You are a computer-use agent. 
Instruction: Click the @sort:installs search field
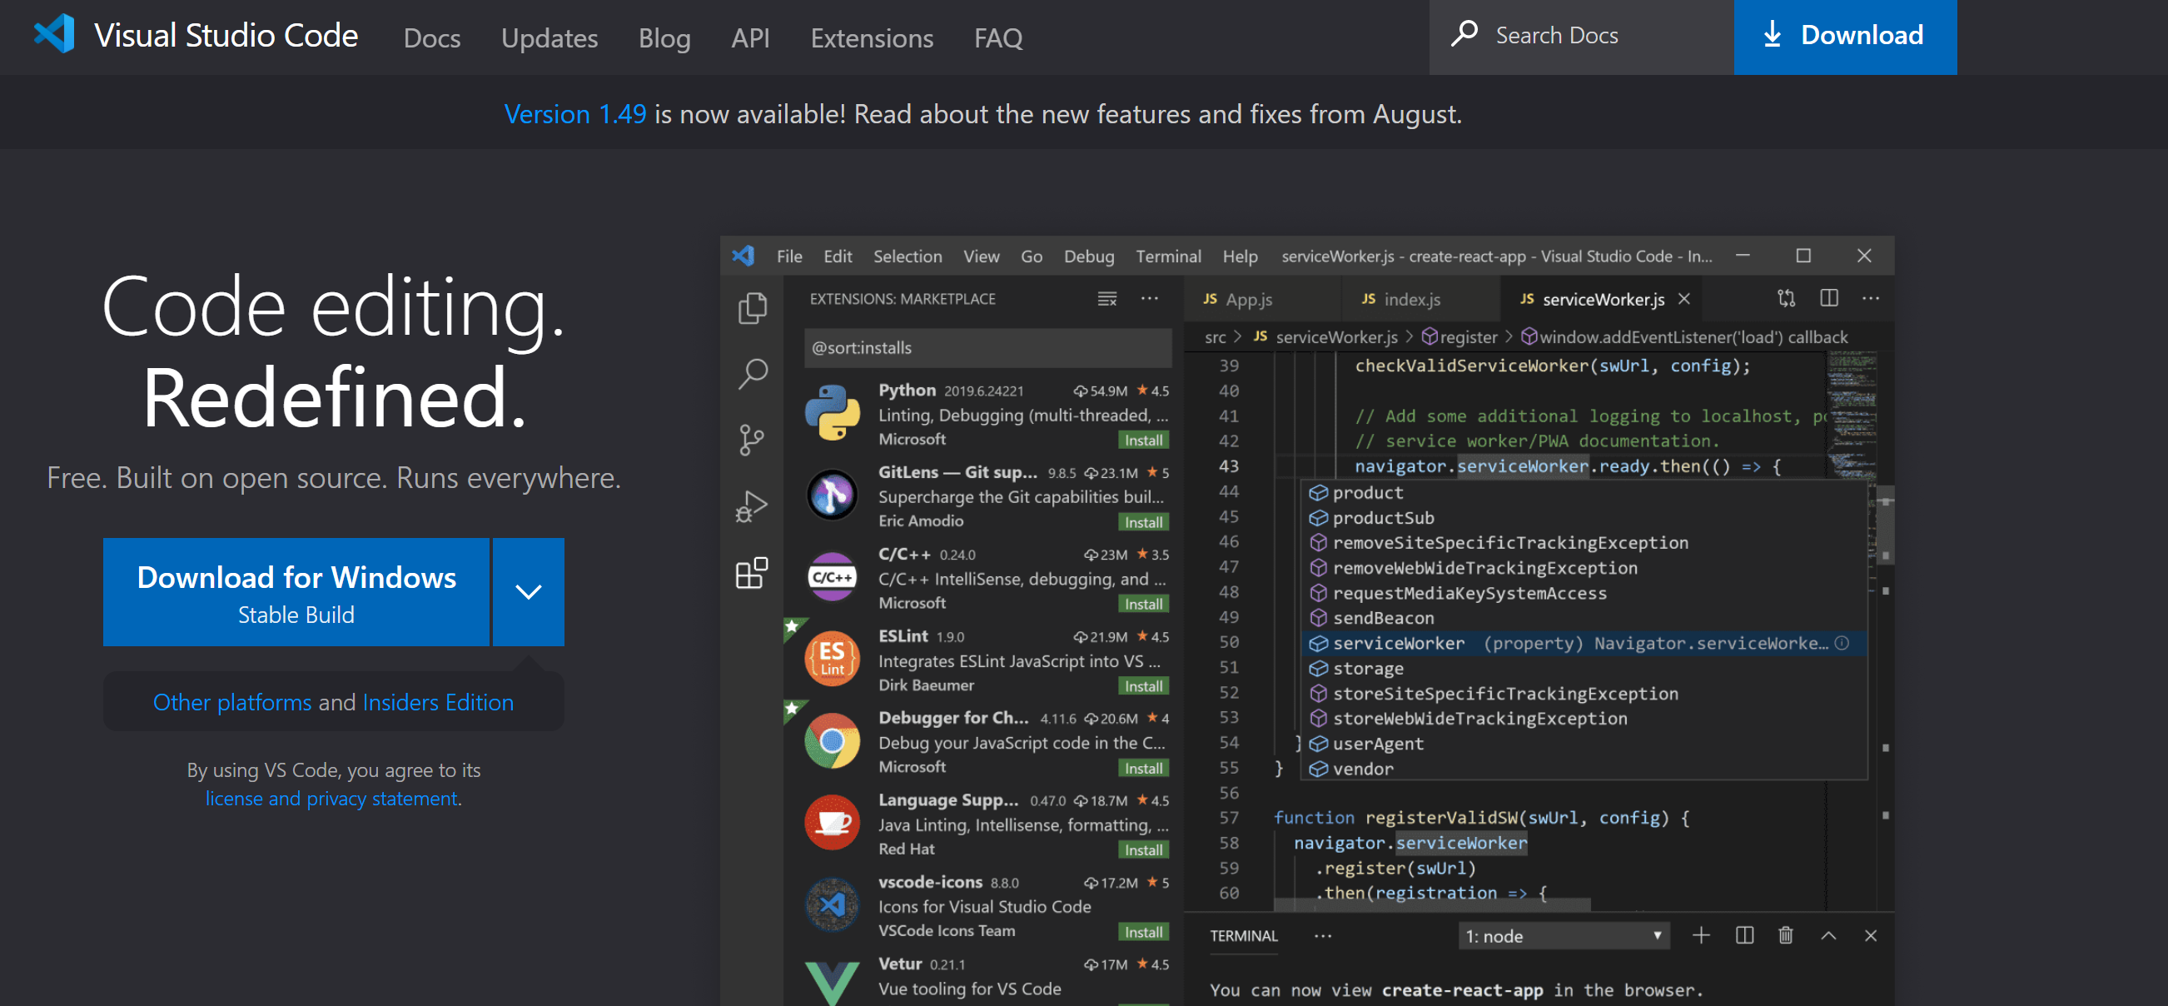989,346
